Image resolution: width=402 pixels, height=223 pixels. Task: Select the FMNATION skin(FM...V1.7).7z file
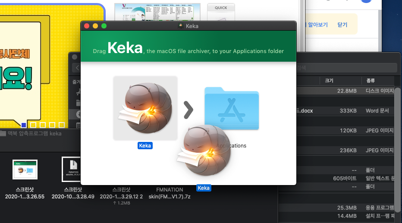[170, 193]
